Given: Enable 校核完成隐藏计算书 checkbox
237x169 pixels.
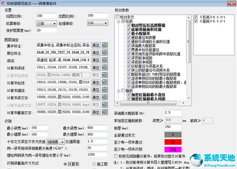Looking at the screenshot, I should (116, 156).
